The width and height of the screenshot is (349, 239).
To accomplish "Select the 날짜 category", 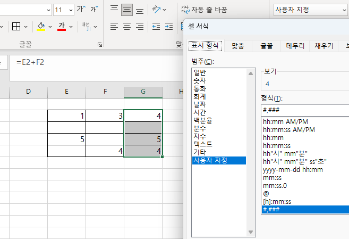I will [x=219, y=104].
